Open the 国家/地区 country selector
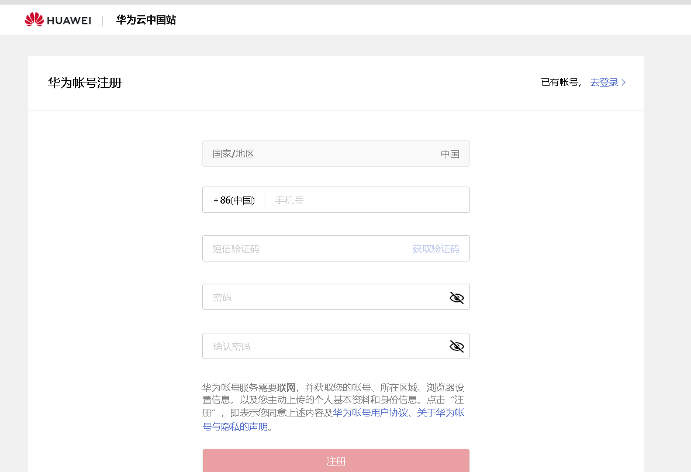The width and height of the screenshot is (691, 472). click(x=336, y=153)
